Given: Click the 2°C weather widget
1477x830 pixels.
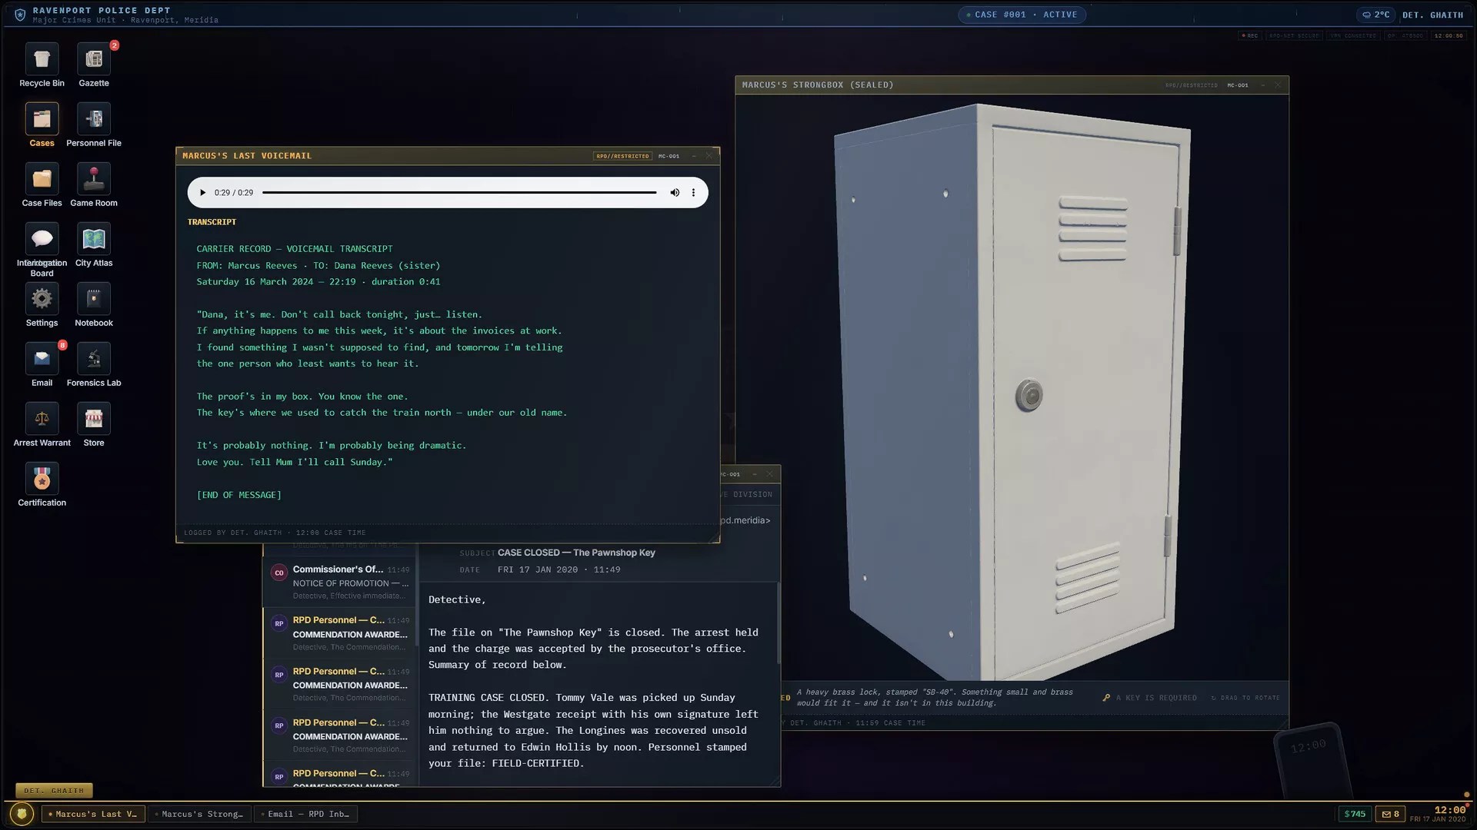Looking at the screenshot, I should pyautogui.click(x=1375, y=15).
